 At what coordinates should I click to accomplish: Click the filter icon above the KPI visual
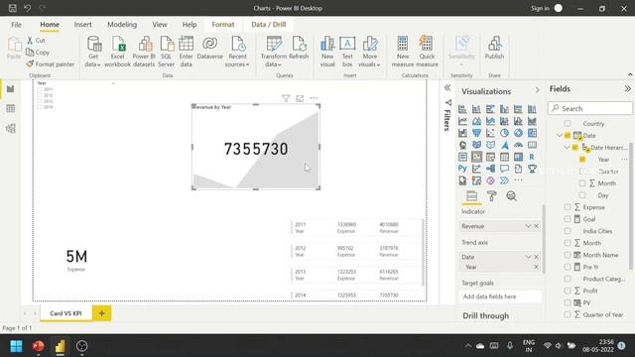click(286, 98)
